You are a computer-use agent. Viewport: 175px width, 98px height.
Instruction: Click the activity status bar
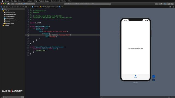[x=87, y=4]
